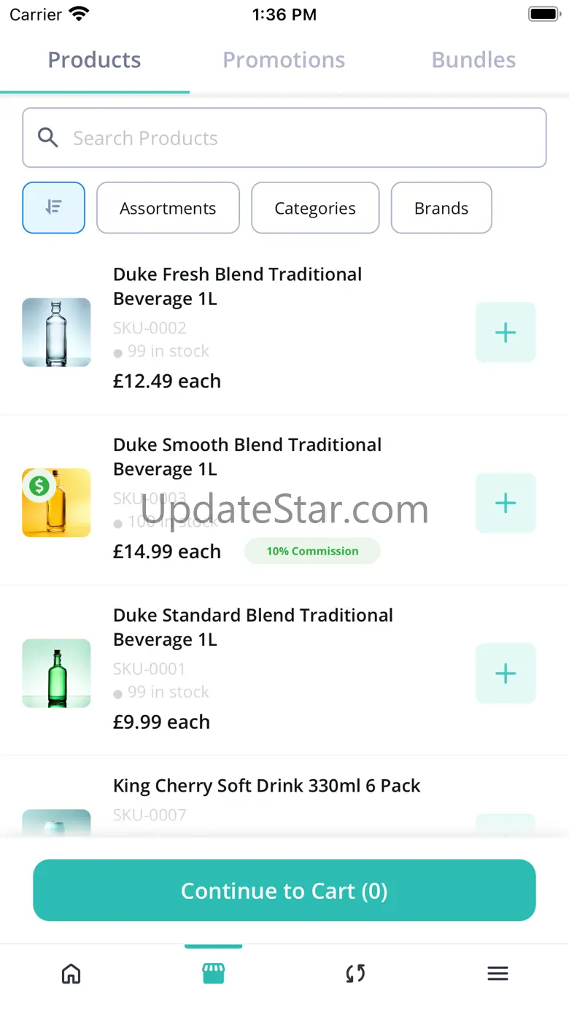Tap the search magnifier icon
Image resolution: width=569 pixels, height=1012 pixels.
click(48, 138)
